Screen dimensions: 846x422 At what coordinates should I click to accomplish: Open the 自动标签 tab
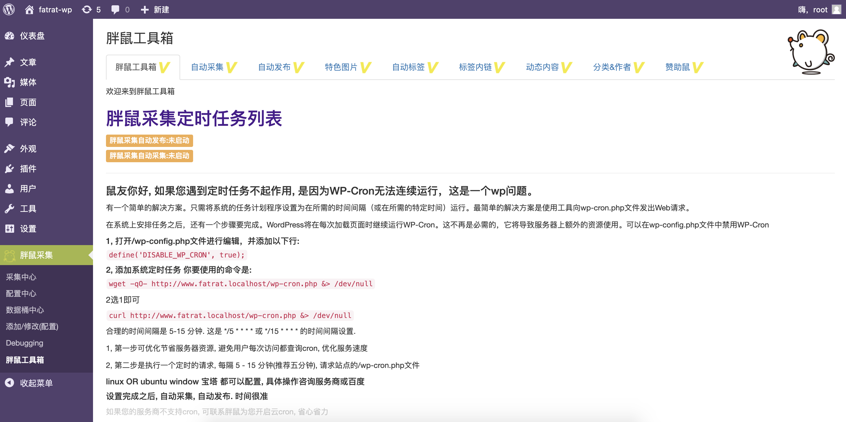click(x=415, y=67)
